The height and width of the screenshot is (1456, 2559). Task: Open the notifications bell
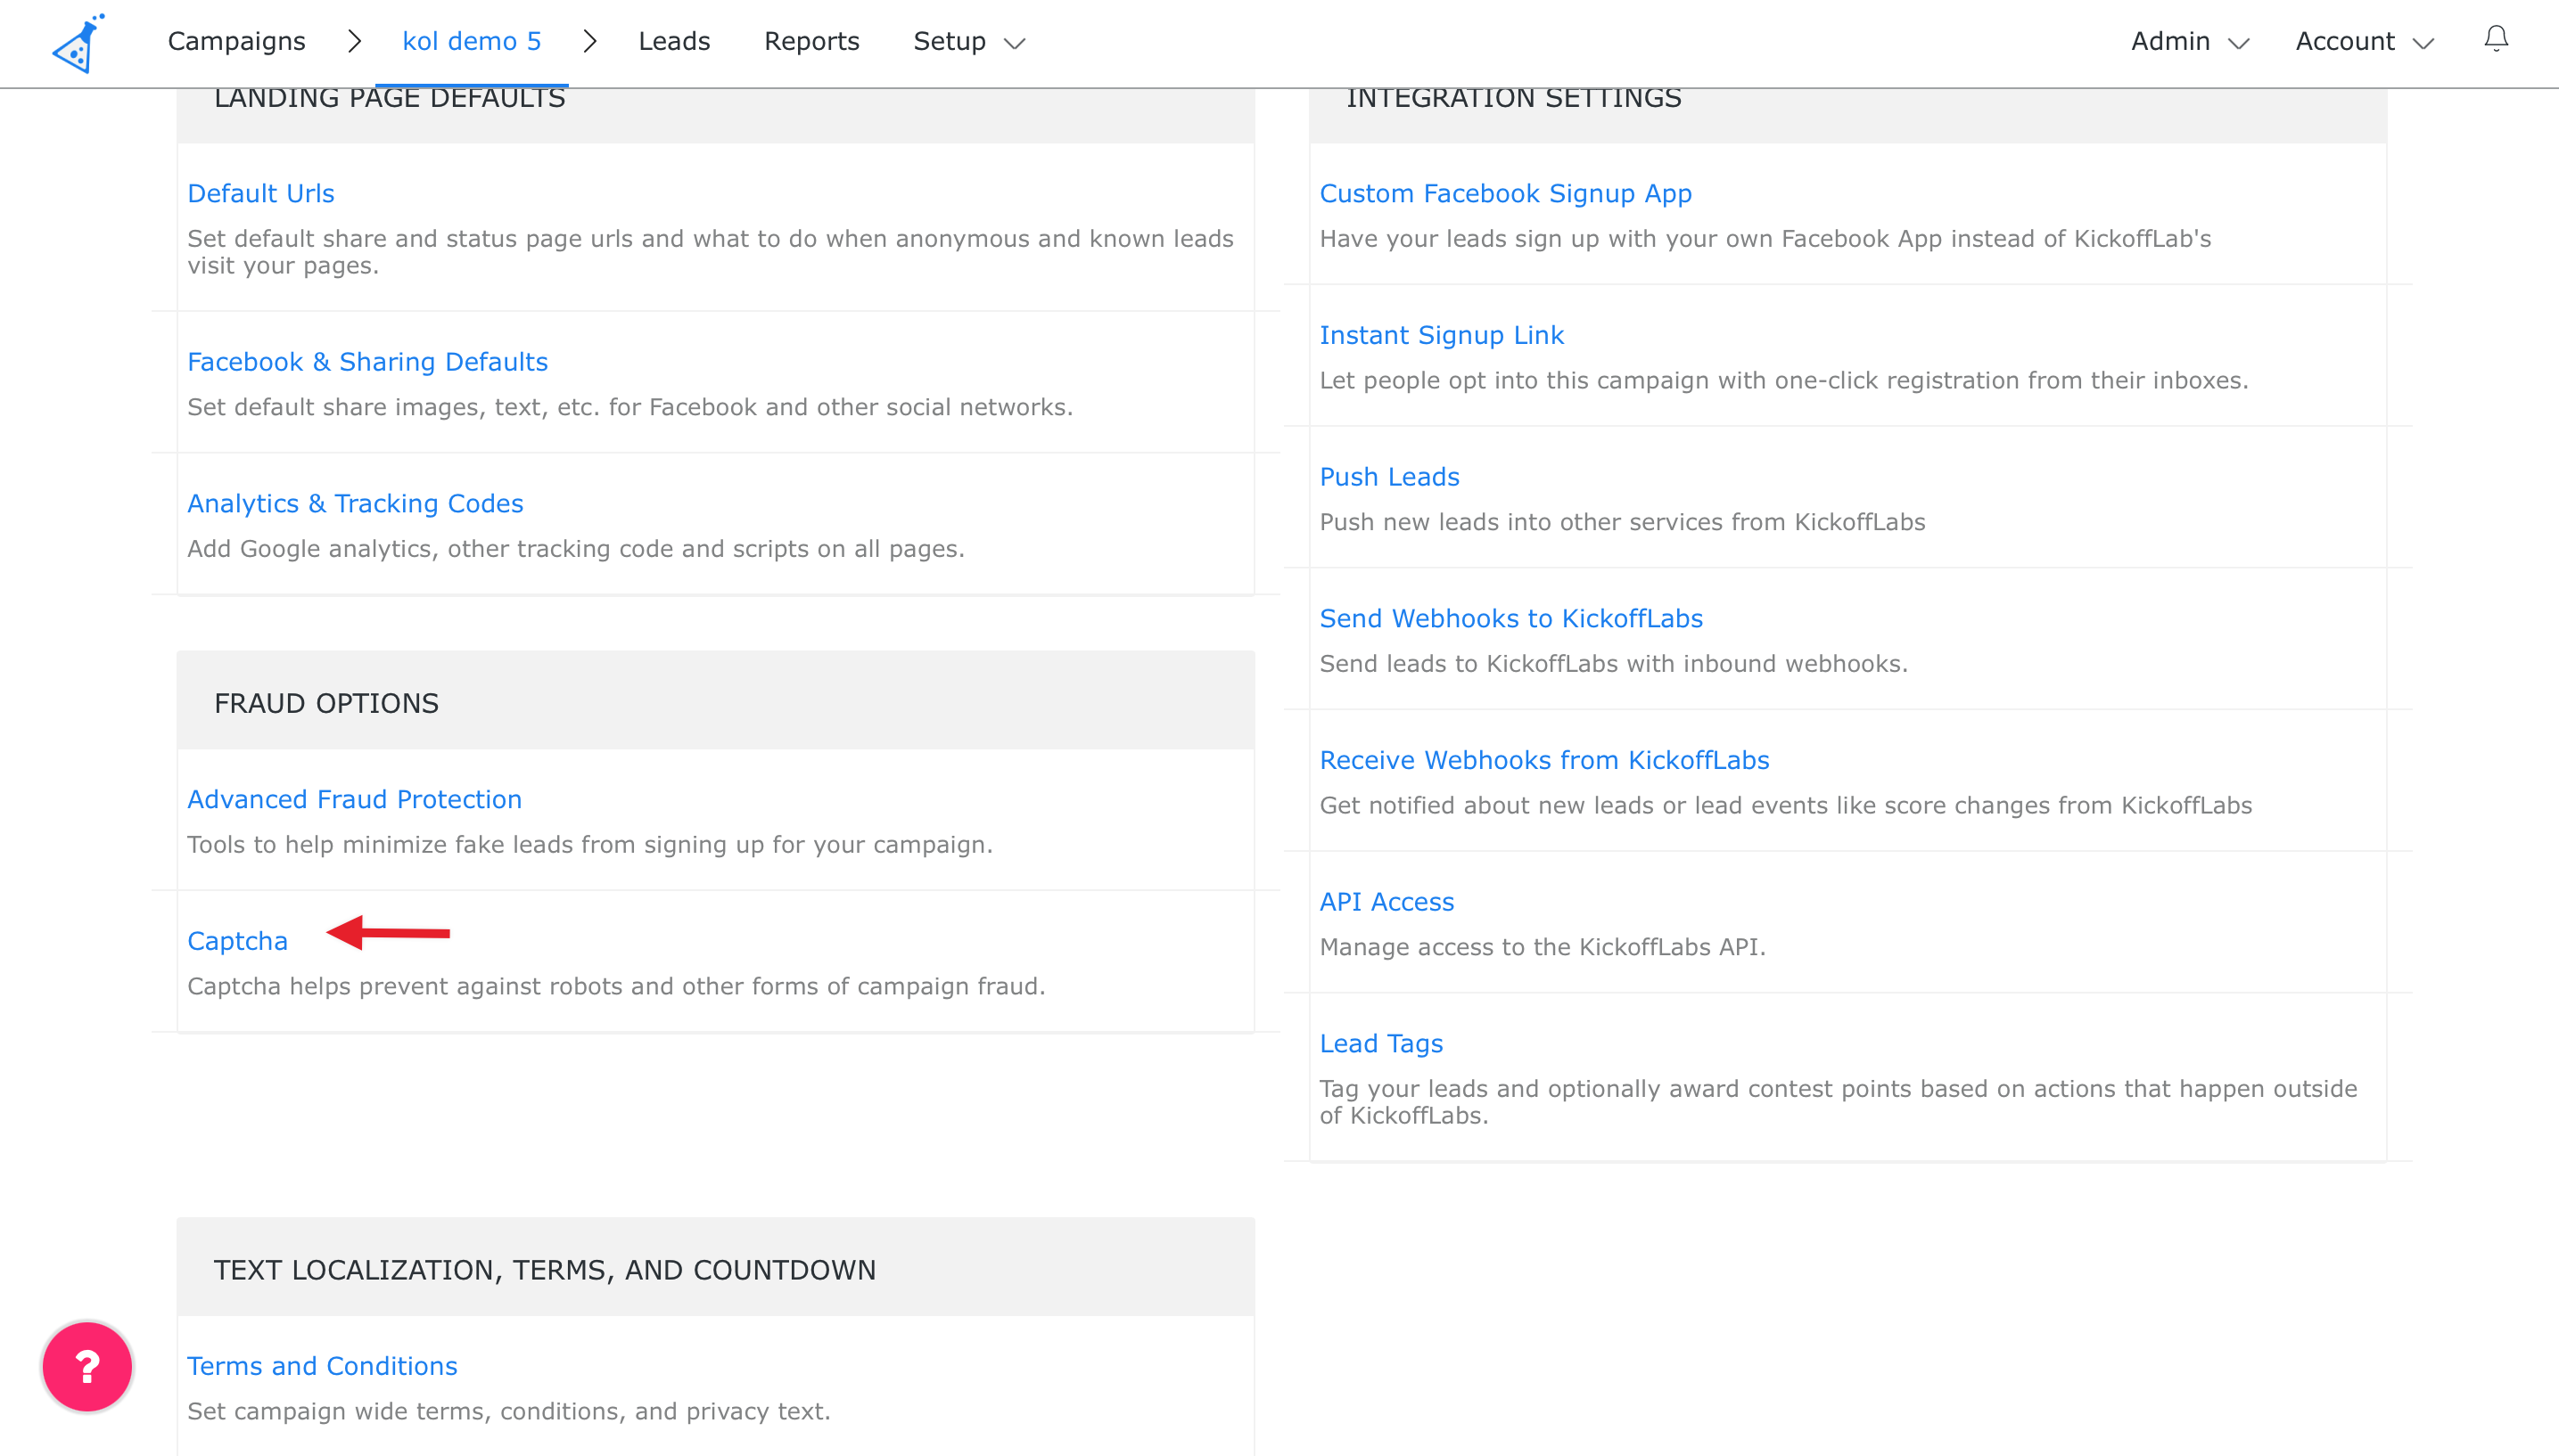pos(2496,39)
